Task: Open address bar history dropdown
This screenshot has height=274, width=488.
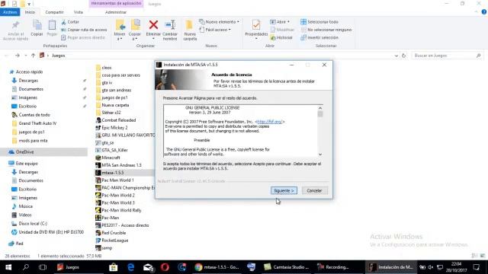Action: [396, 56]
